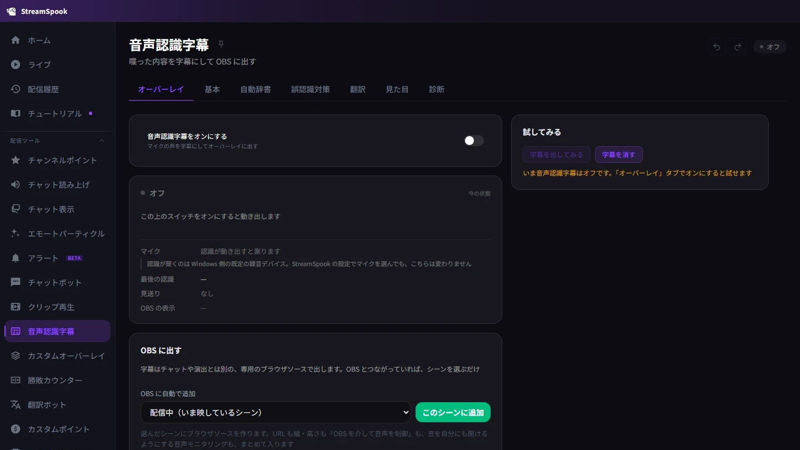The width and height of the screenshot is (800, 450).
Task: Click the 勝敗カウンター counter icon
Action: click(x=16, y=380)
